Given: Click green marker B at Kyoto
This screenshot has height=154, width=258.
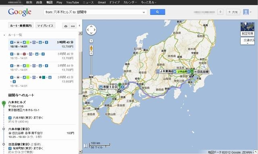Looking at the screenshot, I should click(120, 86).
